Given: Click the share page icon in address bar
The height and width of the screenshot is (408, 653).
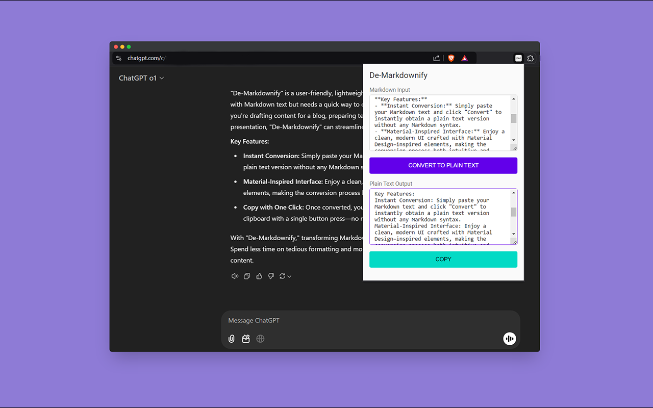Looking at the screenshot, I should click(x=437, y=58).
